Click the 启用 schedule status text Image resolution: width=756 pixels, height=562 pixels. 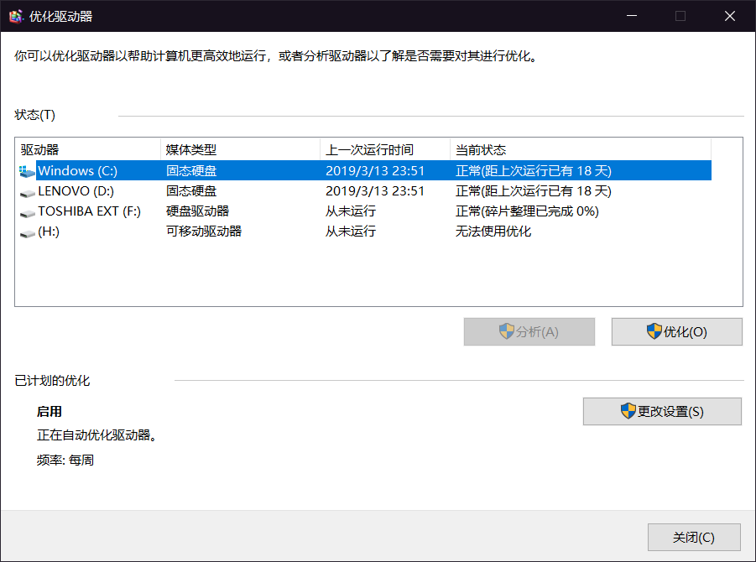point(50,412)
